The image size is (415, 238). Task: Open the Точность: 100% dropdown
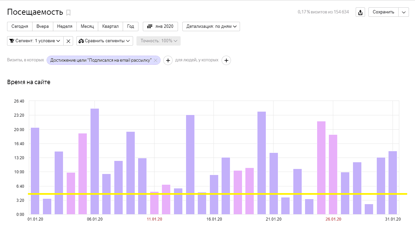159,41
